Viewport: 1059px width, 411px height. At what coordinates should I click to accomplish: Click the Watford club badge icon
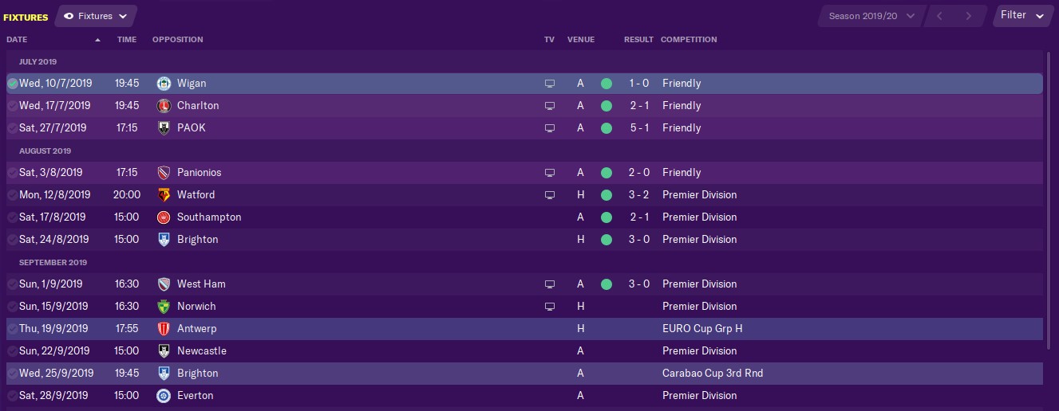[x=164, y=195]
